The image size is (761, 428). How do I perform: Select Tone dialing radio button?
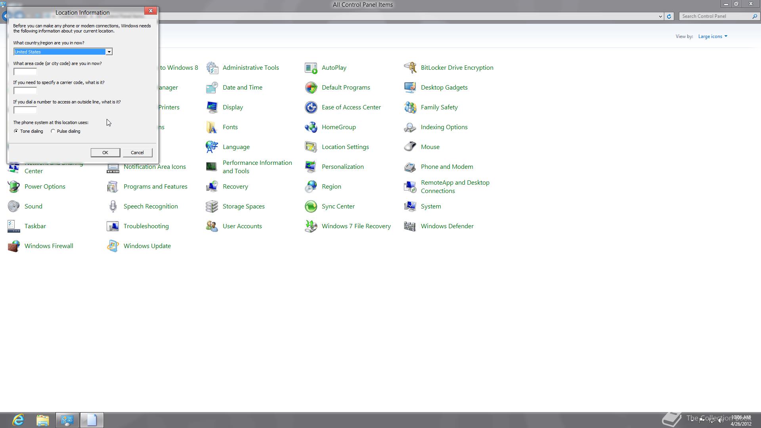tap(16, 131)
